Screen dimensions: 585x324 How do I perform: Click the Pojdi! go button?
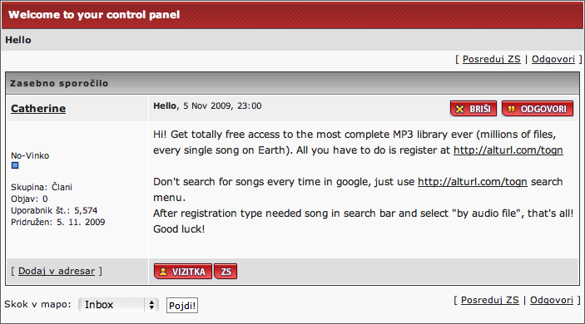click(x=182, y=306)
